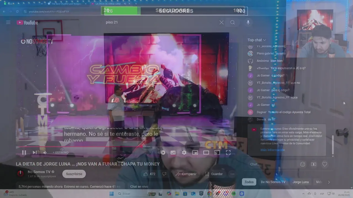Image resolution: width=353 pixels, height=198 pixels.
Task: Pause the video
Action: click(x=24, y=152)
